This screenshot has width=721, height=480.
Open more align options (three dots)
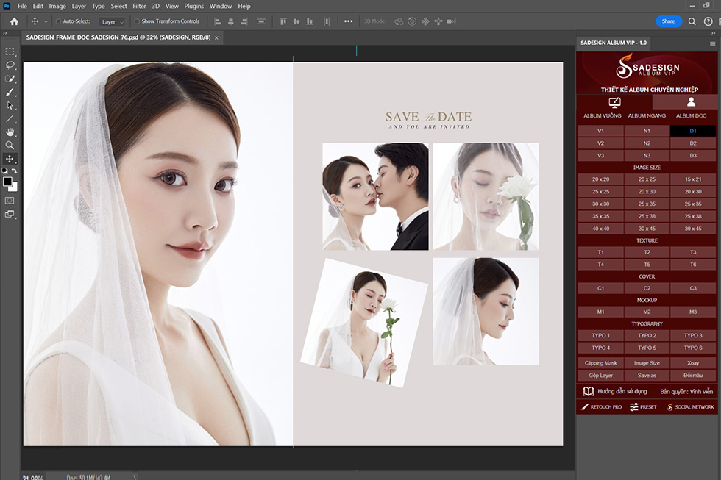point(348,21)
